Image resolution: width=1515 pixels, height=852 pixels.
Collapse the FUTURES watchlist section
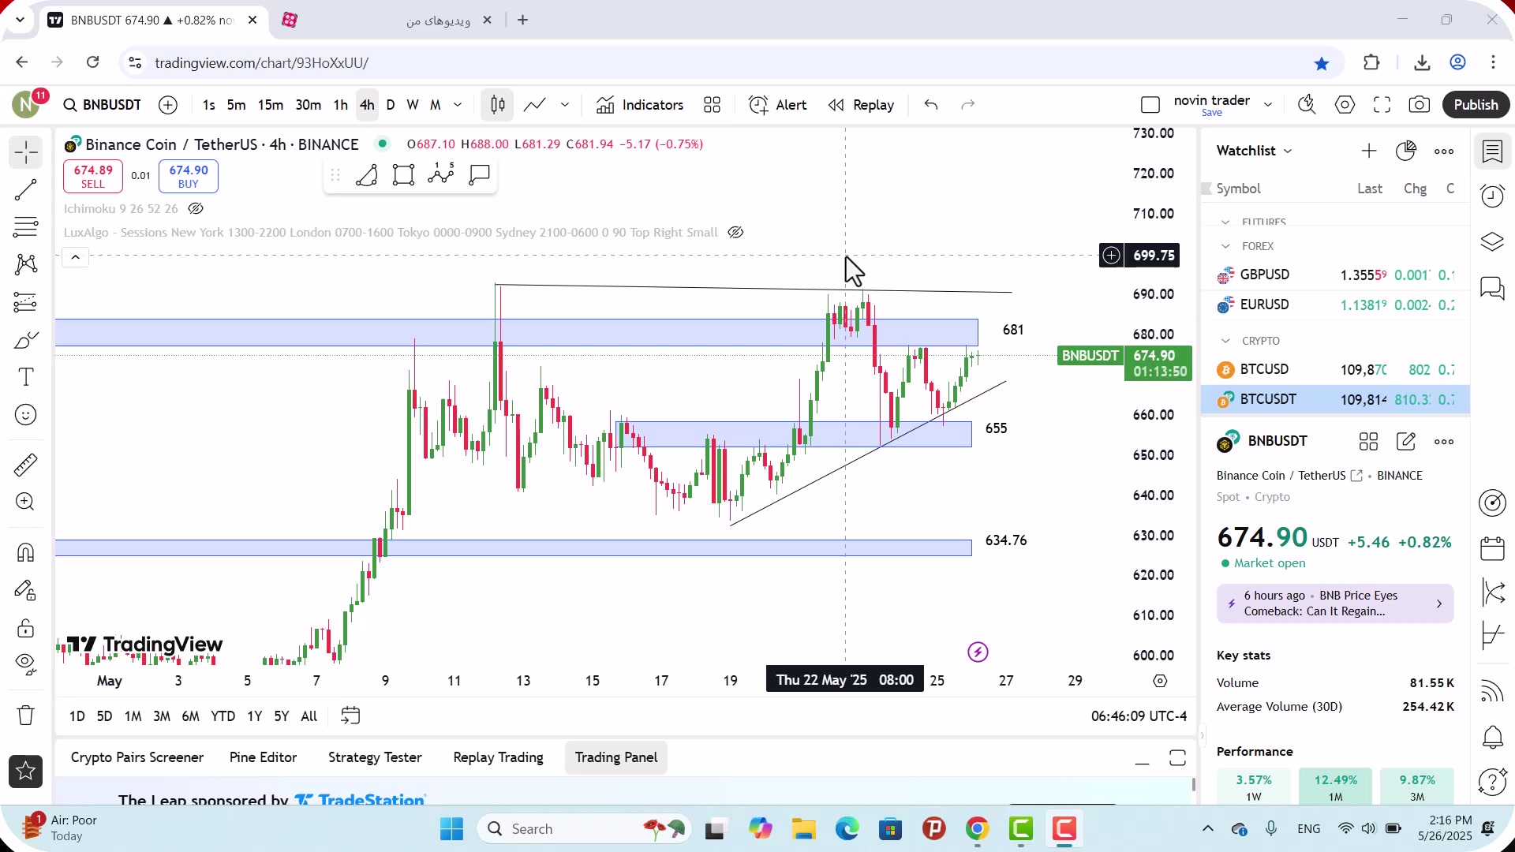pyautogui.click(x=1225, y=222)
